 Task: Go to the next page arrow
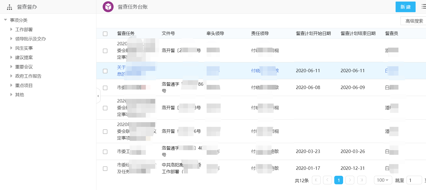[350, 180]
